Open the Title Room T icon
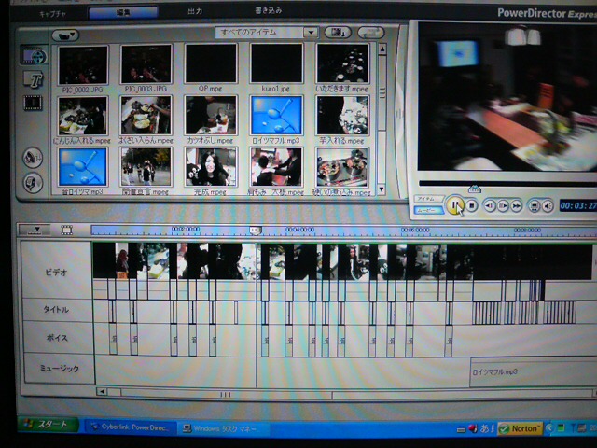Screen dimensions: 597x448 34,79
